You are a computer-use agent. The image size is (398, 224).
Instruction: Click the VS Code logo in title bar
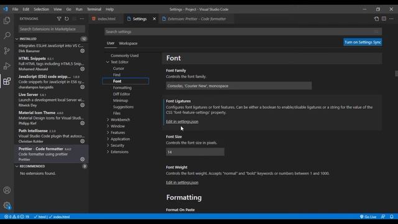(6, 9)
